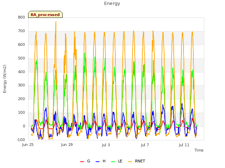Select the H legend label
This screenshot has height=168, width=225.
coord(104,161)
